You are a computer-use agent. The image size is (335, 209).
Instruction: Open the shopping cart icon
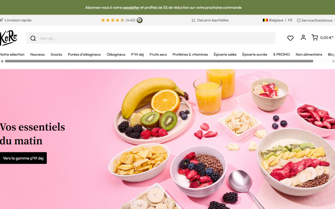tap(315, 37)
